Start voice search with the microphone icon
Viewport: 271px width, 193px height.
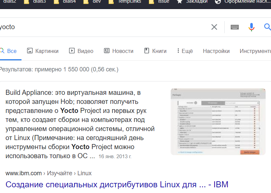click(x=252, y=27)
